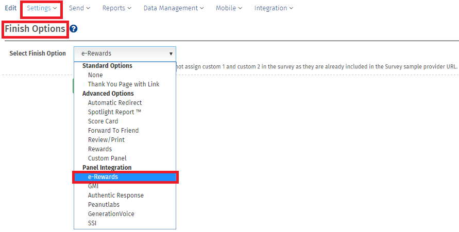The height and width of the screenshot is (232, 459).
Task: Choose GMI panel integration
Action: pyautogui.click(x=93, y=186)
